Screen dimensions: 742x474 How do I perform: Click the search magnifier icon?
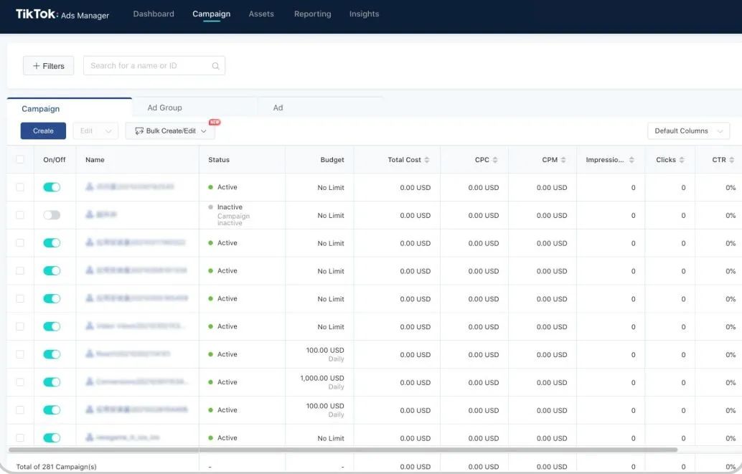pyautogui.click(x=215, y=66)
